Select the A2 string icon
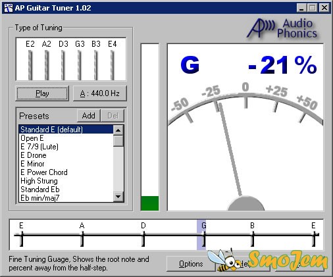Image resolution: width=333 pixels, height=277 pixels. (x=47, y=65)
